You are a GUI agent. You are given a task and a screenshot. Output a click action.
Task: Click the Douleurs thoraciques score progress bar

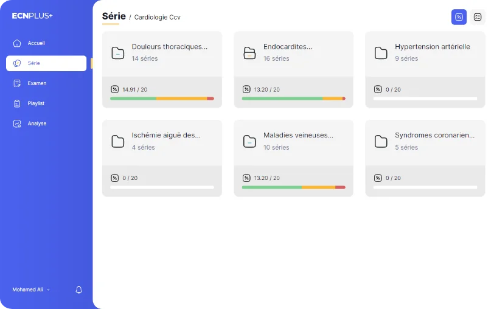tap(162, 99)
